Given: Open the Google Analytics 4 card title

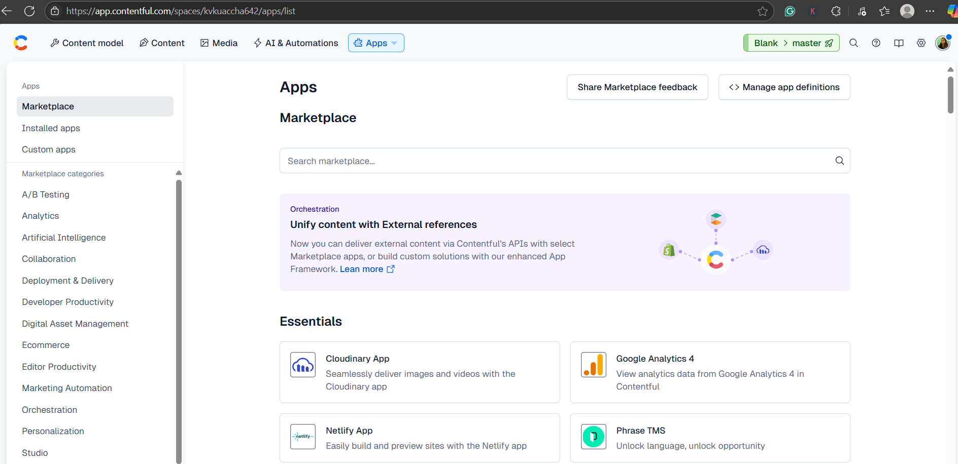Looking at the screenshot, I should [655, 359].
